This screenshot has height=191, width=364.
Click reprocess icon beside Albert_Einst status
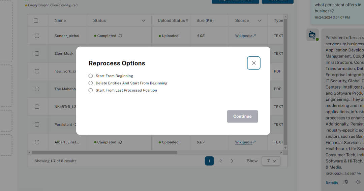point(120,142)
